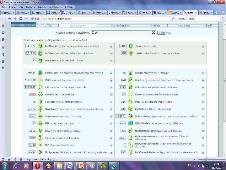Open a new browser tab with plus

216,13
